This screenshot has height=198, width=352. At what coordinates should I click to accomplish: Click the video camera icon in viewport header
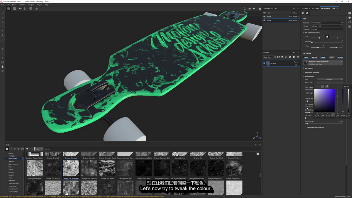(254, 9)
